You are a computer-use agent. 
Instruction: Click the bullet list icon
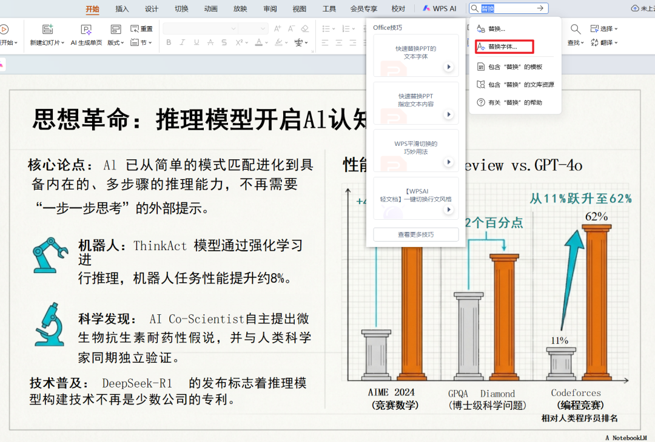click(x=326, y=28)
